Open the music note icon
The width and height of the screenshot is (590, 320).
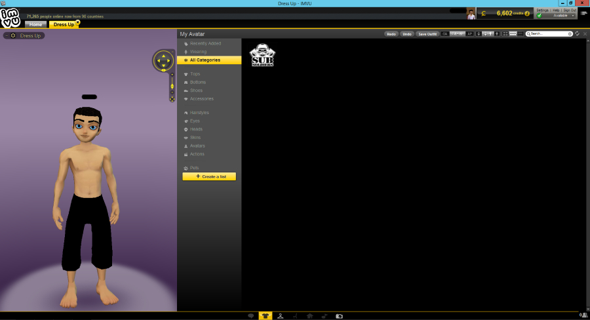pos(324,316)
